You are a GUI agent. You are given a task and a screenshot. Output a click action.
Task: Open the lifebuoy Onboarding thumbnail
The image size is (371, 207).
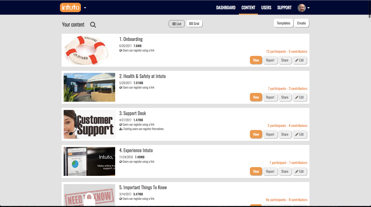coord(89,50)
